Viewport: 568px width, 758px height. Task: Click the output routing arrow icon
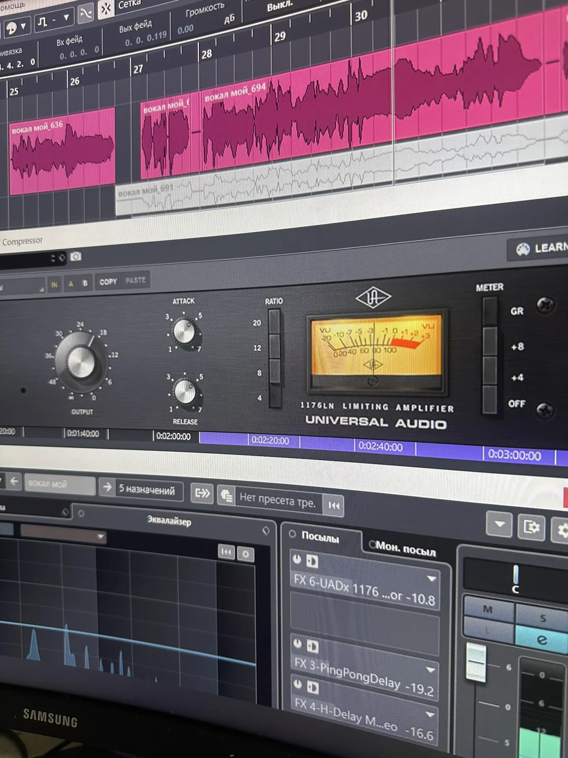(107, 487)
